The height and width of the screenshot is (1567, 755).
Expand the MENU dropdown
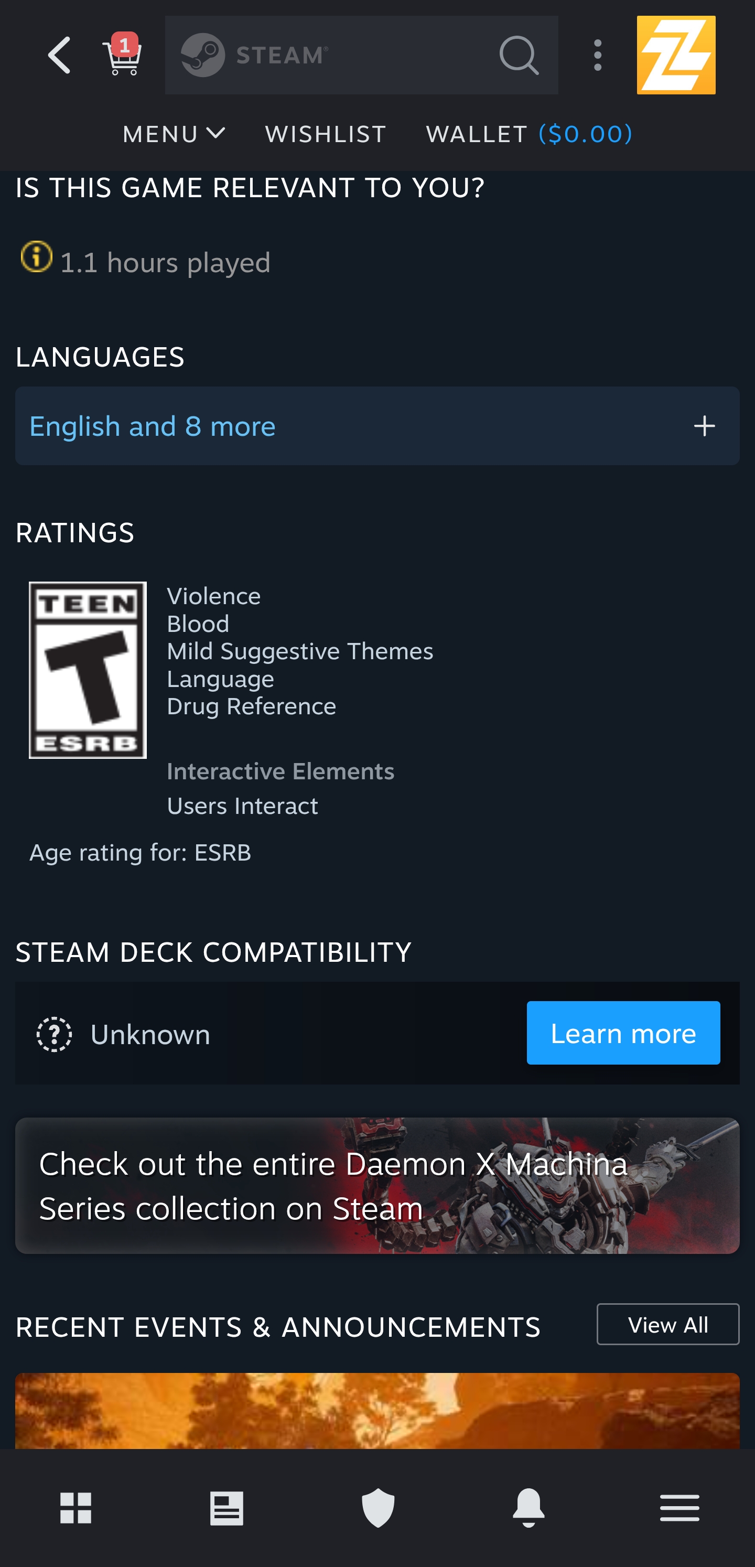pos(174,134)
